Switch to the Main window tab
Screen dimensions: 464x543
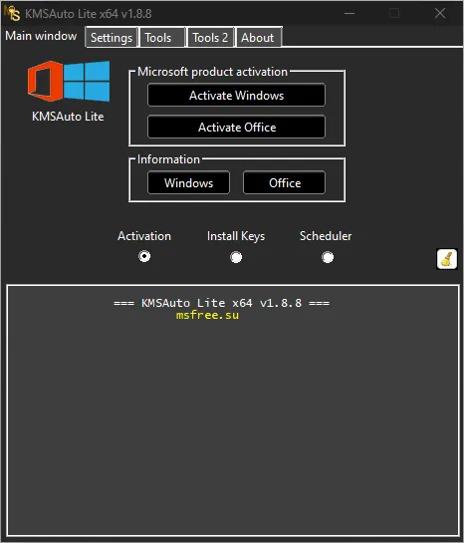(41, 36)
